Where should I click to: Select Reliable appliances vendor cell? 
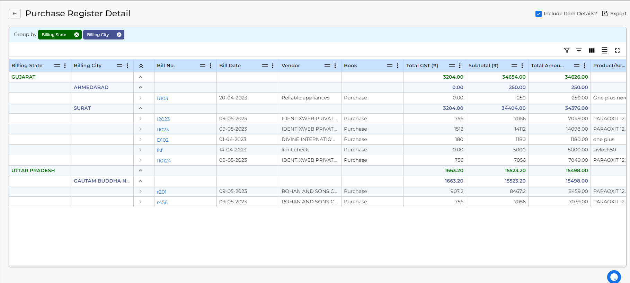click(310, 98)
